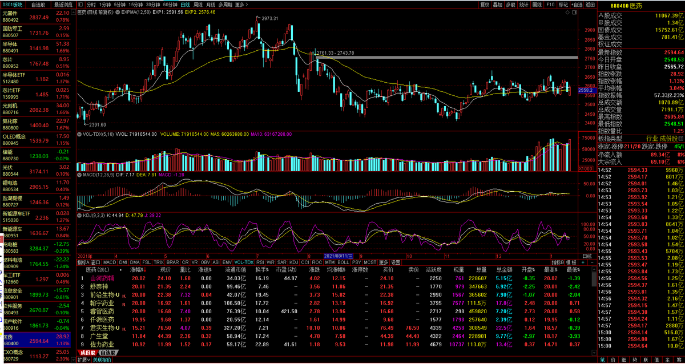Click the 最近浏览 tab

pos(63,4)
